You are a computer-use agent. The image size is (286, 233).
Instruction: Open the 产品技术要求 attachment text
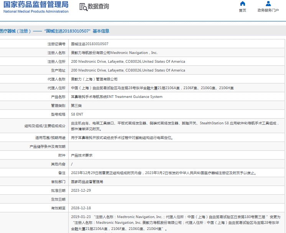coord(82,155)
